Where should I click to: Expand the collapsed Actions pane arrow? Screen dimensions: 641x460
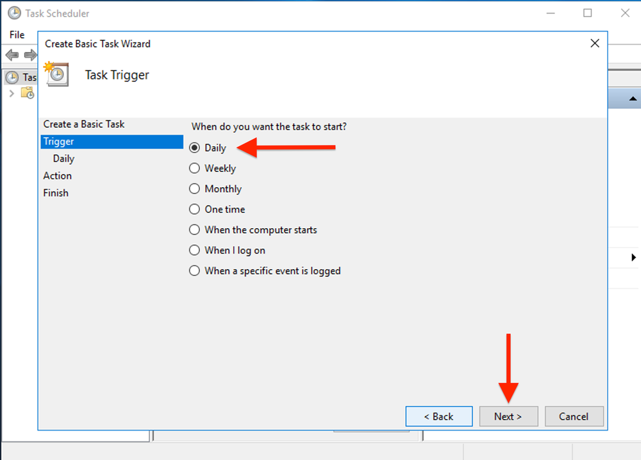[633, 257]
